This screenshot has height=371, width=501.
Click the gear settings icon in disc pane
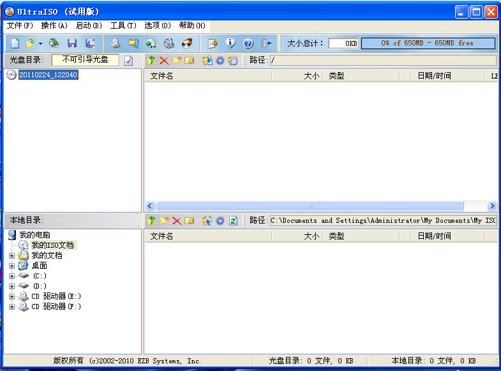click(220, 61)
